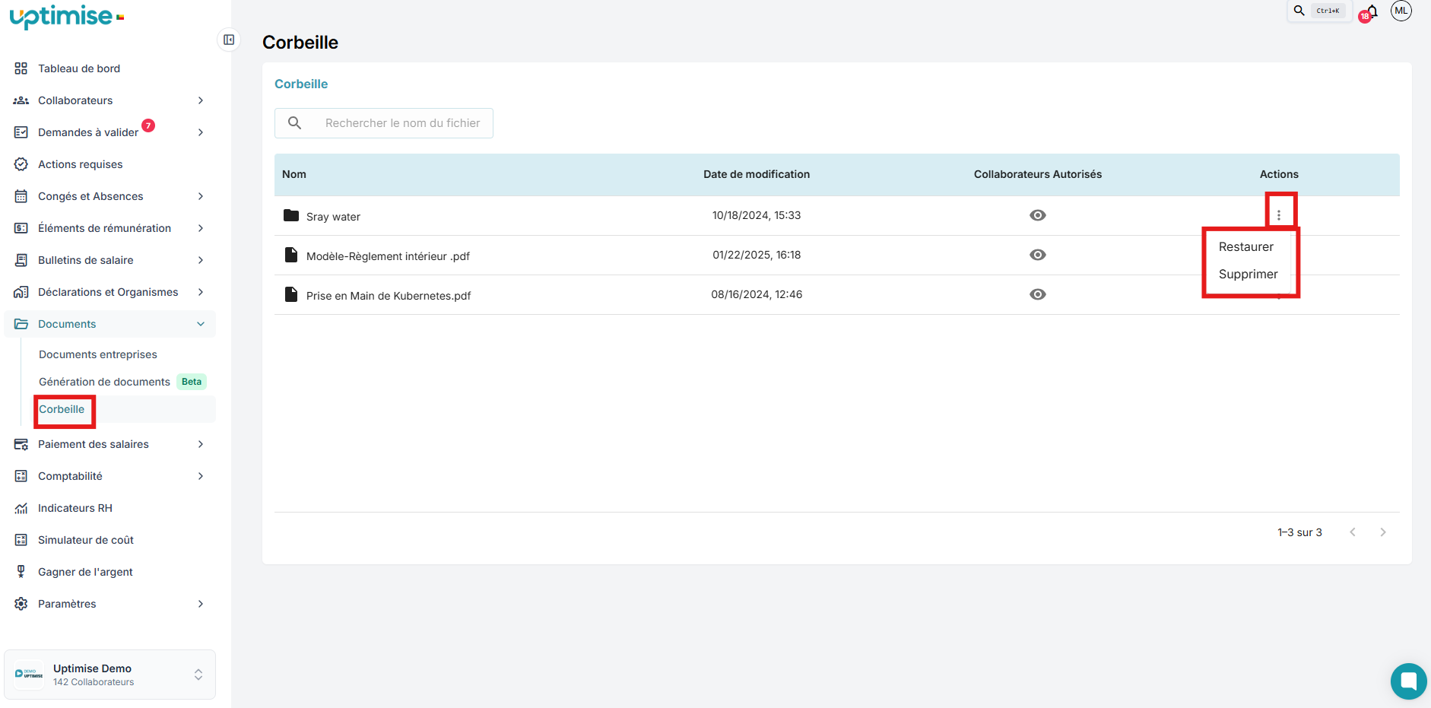Click the top-bar search magnifier icon

(x=1299, y=11)
